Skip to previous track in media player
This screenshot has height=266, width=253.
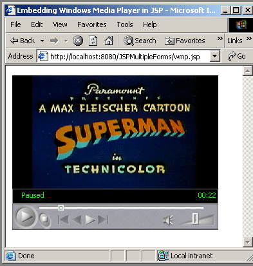point(63,220)
